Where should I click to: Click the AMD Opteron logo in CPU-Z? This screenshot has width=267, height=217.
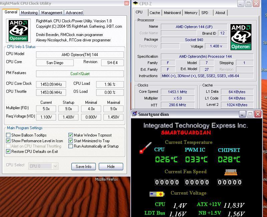241,37
